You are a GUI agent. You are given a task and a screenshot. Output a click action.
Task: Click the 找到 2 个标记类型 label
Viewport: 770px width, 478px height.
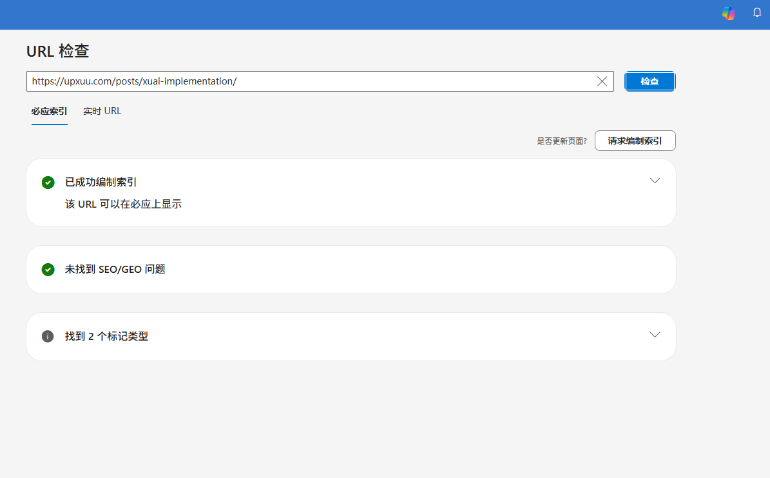pos(106,336)
